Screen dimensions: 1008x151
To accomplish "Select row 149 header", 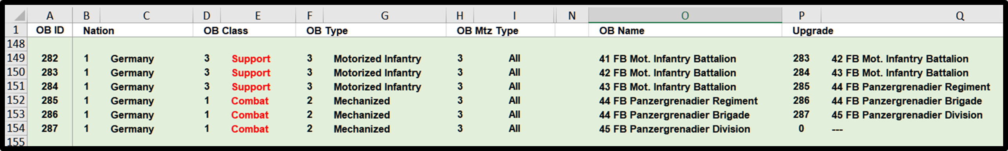I will tap(16, 58).
